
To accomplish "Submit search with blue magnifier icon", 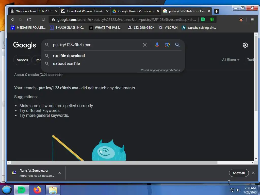I will [x=177, y=45].
